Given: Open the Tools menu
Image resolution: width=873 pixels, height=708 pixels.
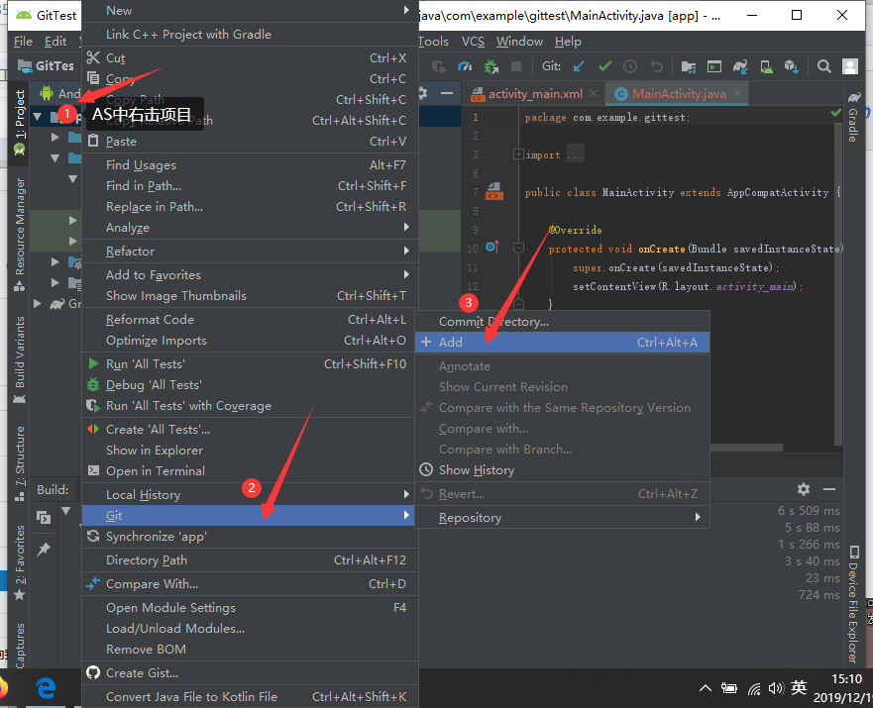Looking at the screenshot, I should click(433, 42).
